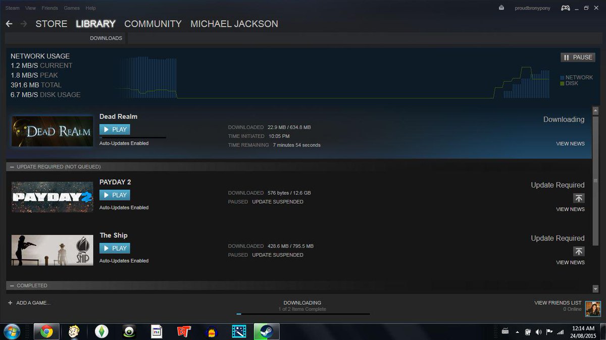Open Action Center flag tray icon
This screenshot has height=340, width=606.
549,332
